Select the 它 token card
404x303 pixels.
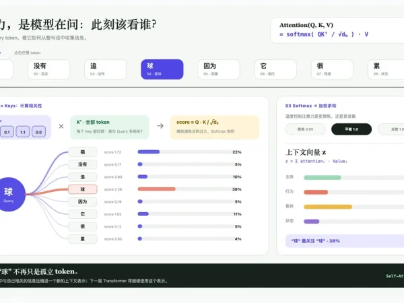[275, 69]
